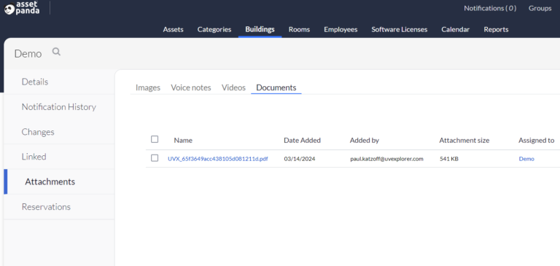Select the Buildings navigation item

pyautogui.click(x=260, y=29)
